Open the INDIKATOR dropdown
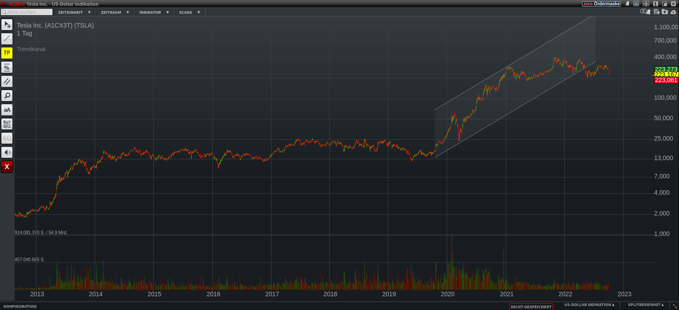The image size is (679, 310). tap(154, 12)
